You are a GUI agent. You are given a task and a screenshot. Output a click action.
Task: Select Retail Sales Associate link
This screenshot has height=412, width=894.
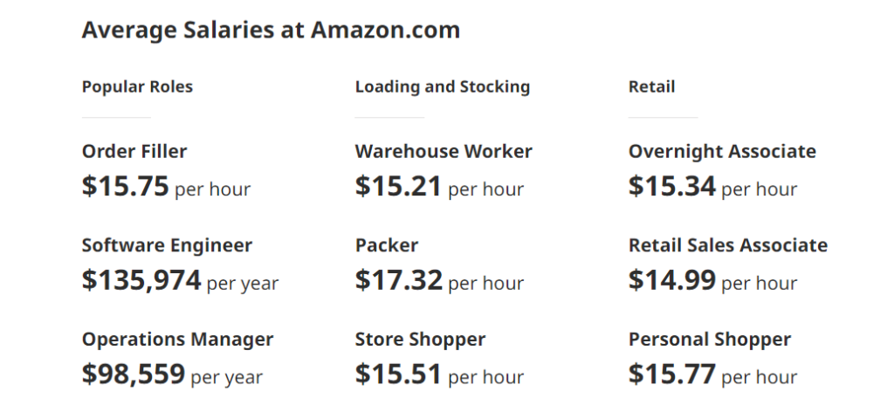[727, 245]
